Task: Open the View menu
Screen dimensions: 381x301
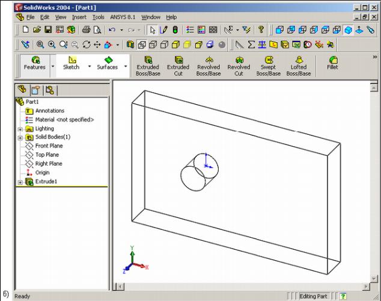Action: (61, 17)
